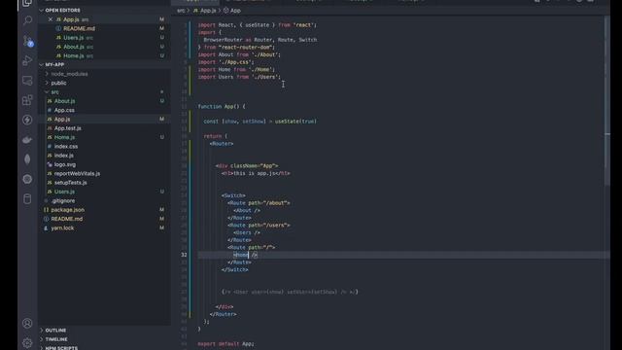Select Users.js in Open Editors list
This screenshot has width=622, height=350.
(104, 38)
